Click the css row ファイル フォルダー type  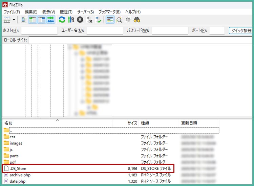coord(154,137)
